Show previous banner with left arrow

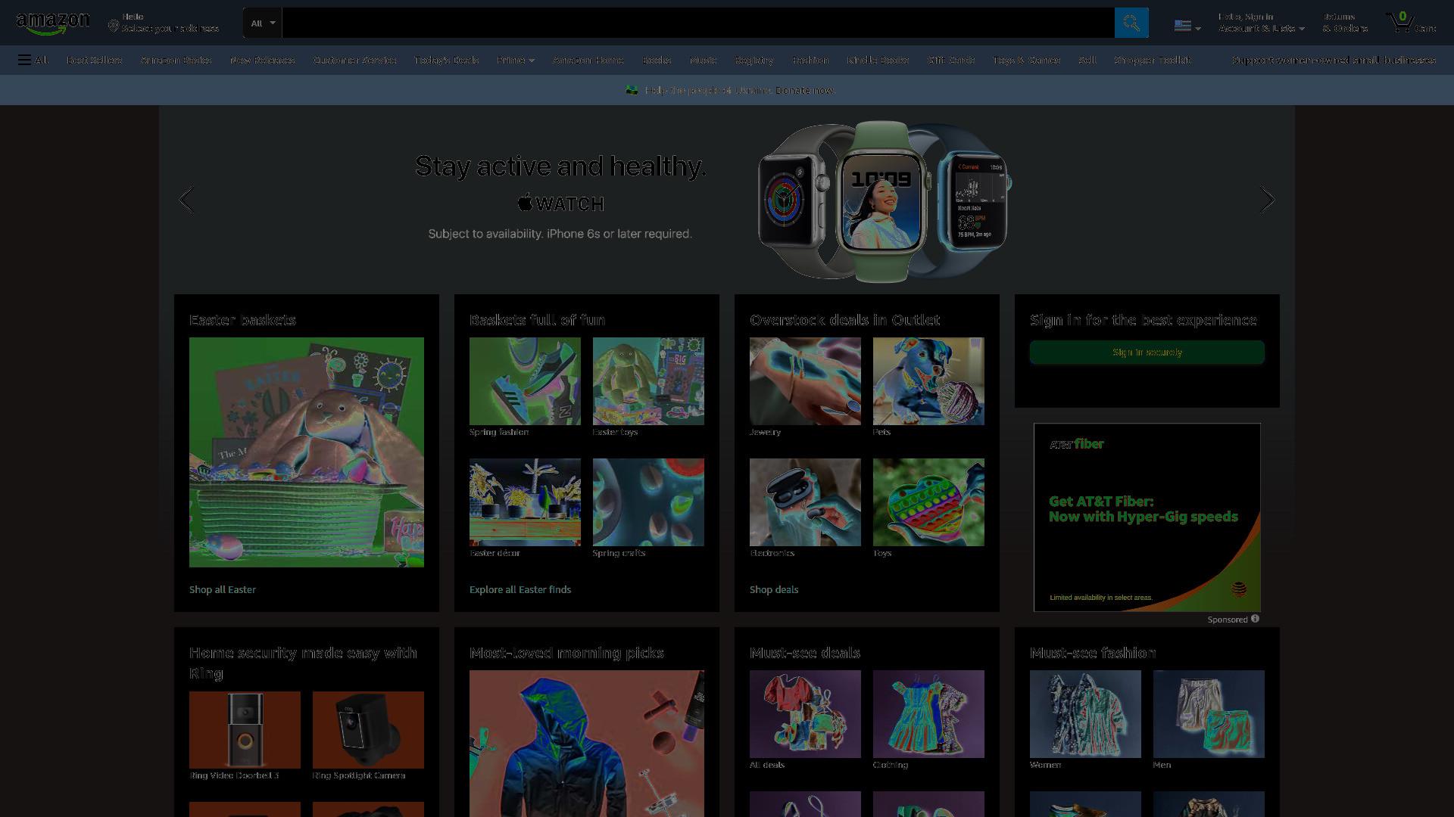186,200
